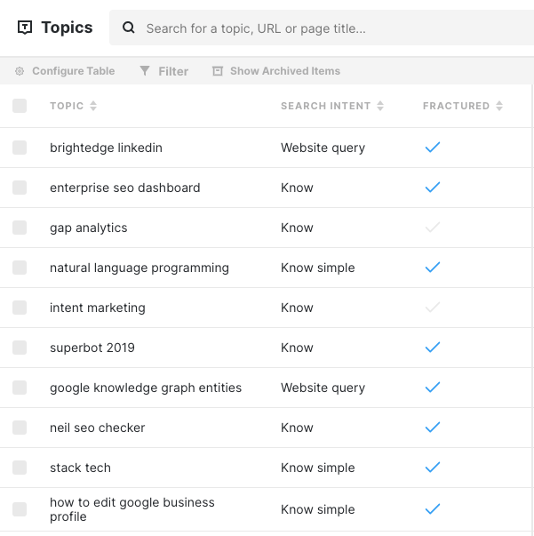Image resolution: width=534 pixels, height=536 pixels.
Task: Toggle the select-all checkbox in header
Action: coord(20,106)
